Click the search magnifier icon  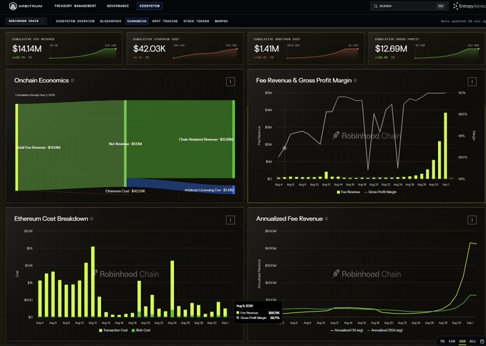375,6
